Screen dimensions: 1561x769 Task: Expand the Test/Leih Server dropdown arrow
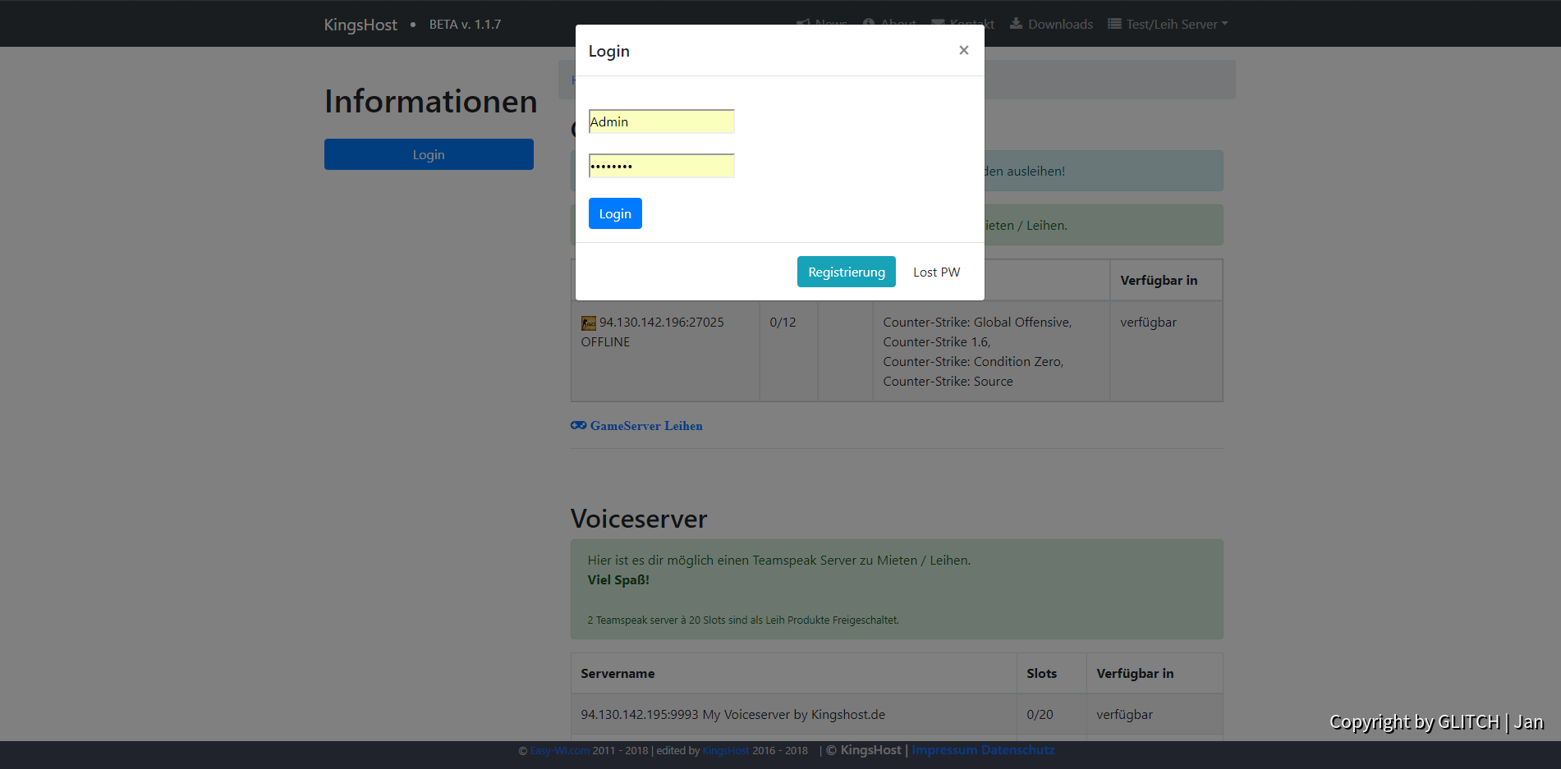(x=1224, y=24)
